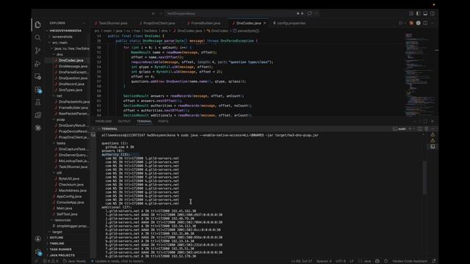Open the Explorer view in the activity bar
The width and height of the screenshot is (470, 264).
point(37,24)
